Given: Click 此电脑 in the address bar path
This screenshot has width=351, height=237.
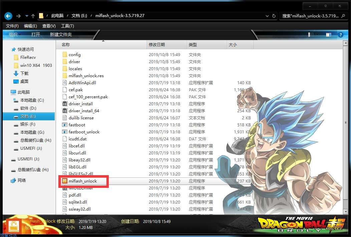Looking at the screenshot, I should point(57,16).
